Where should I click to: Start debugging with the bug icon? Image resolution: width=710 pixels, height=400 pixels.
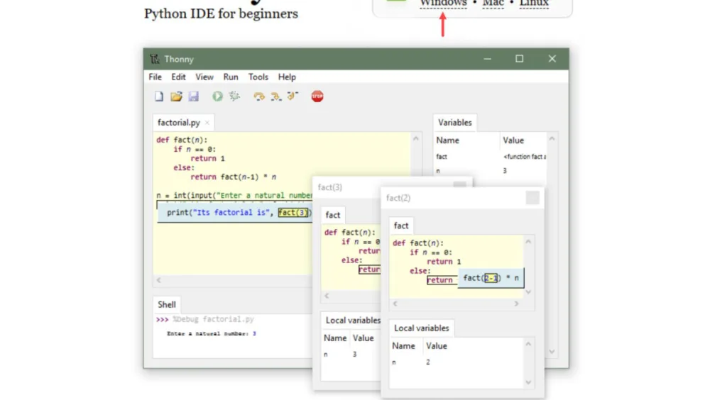pyautogui.click(x=234, y=96)
